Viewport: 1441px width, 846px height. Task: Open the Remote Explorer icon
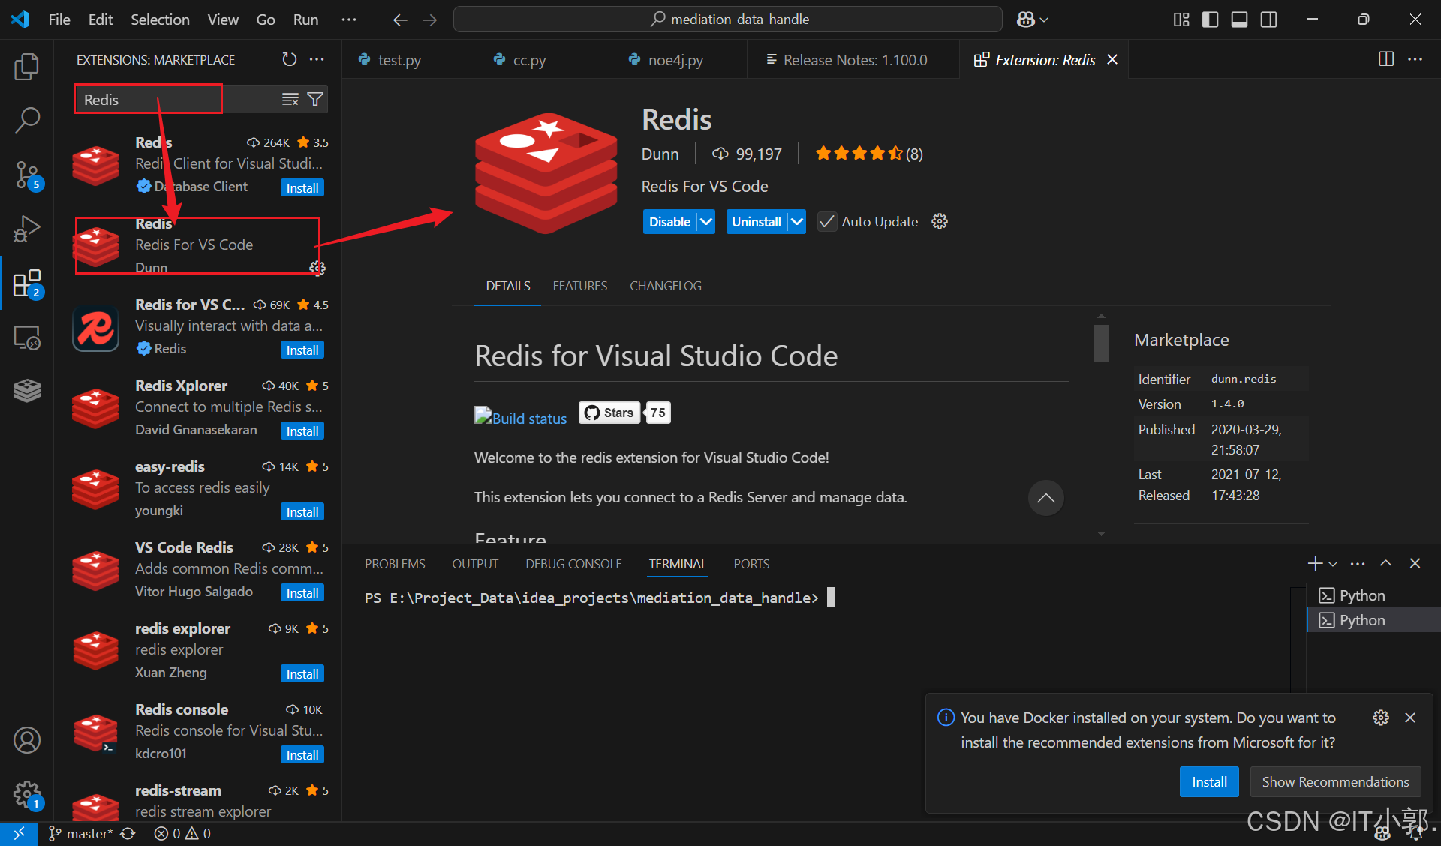click(27, 337)
